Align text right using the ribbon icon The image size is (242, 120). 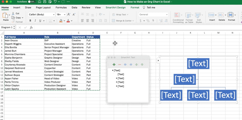(93, 21)
